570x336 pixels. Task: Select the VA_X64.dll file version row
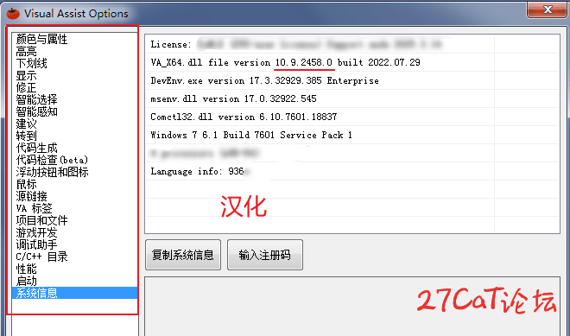click(351, 62)
